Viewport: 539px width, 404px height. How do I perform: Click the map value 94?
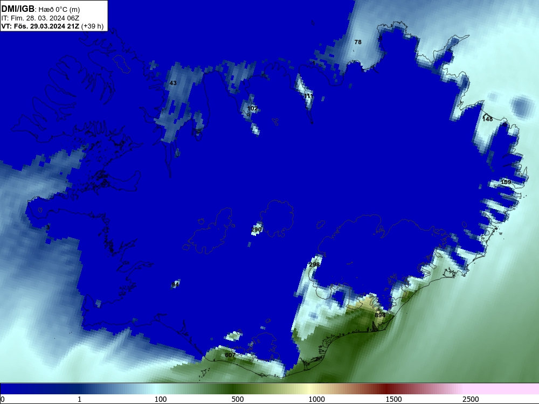(175, 284)
